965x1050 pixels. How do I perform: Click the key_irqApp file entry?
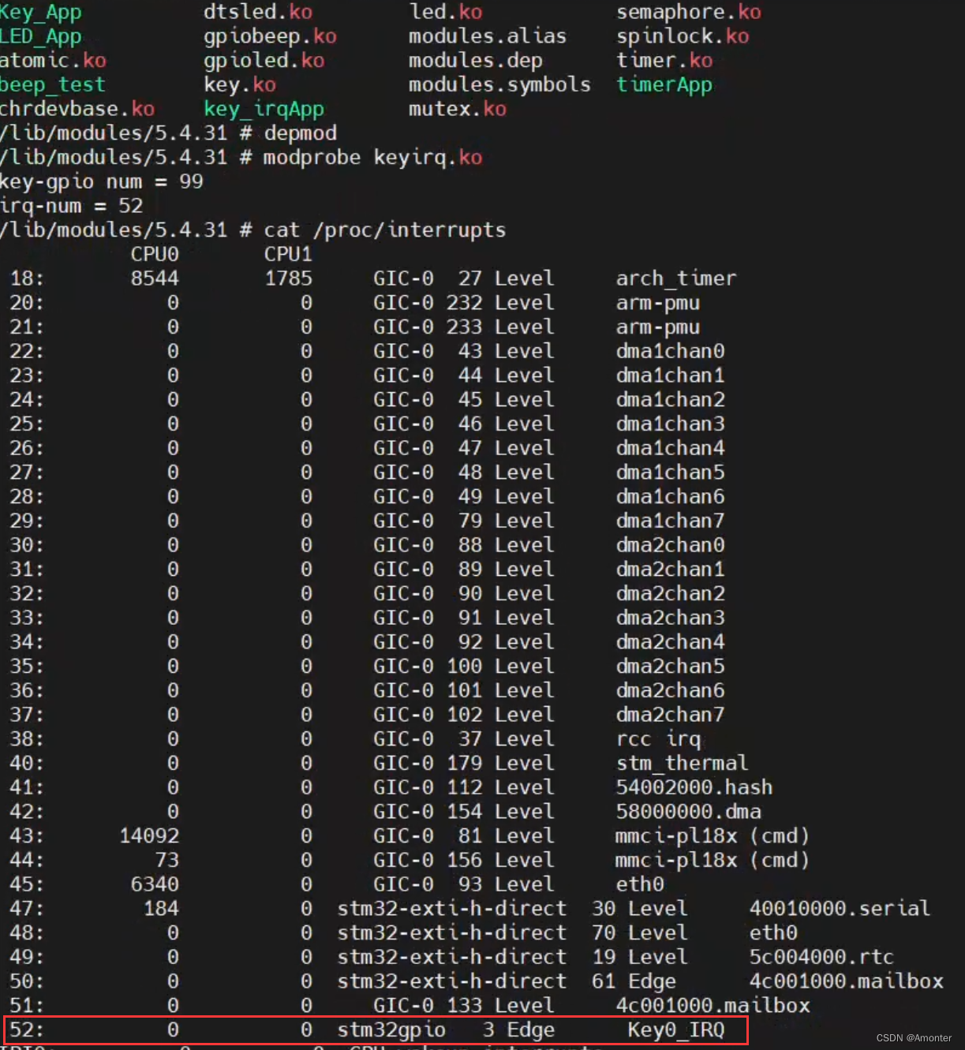pos(264,109)
